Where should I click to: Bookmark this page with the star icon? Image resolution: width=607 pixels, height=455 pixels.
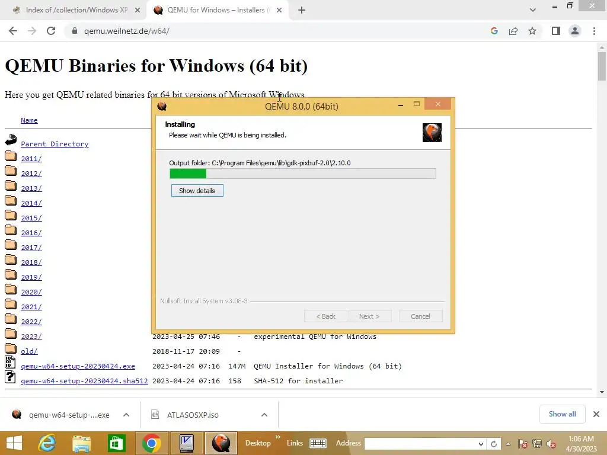click(532, 31)
